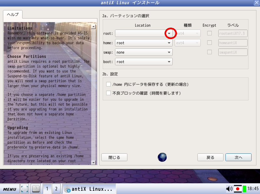Click the 閉じる (Close) button
Viewport: 260px width, 194px height.
(114, 157)
